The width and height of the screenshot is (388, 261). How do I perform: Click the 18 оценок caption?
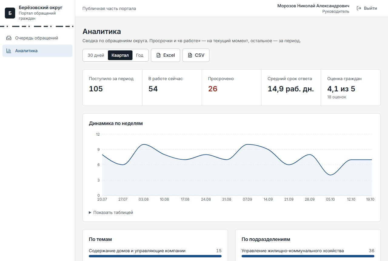click(x=337, y=97)
